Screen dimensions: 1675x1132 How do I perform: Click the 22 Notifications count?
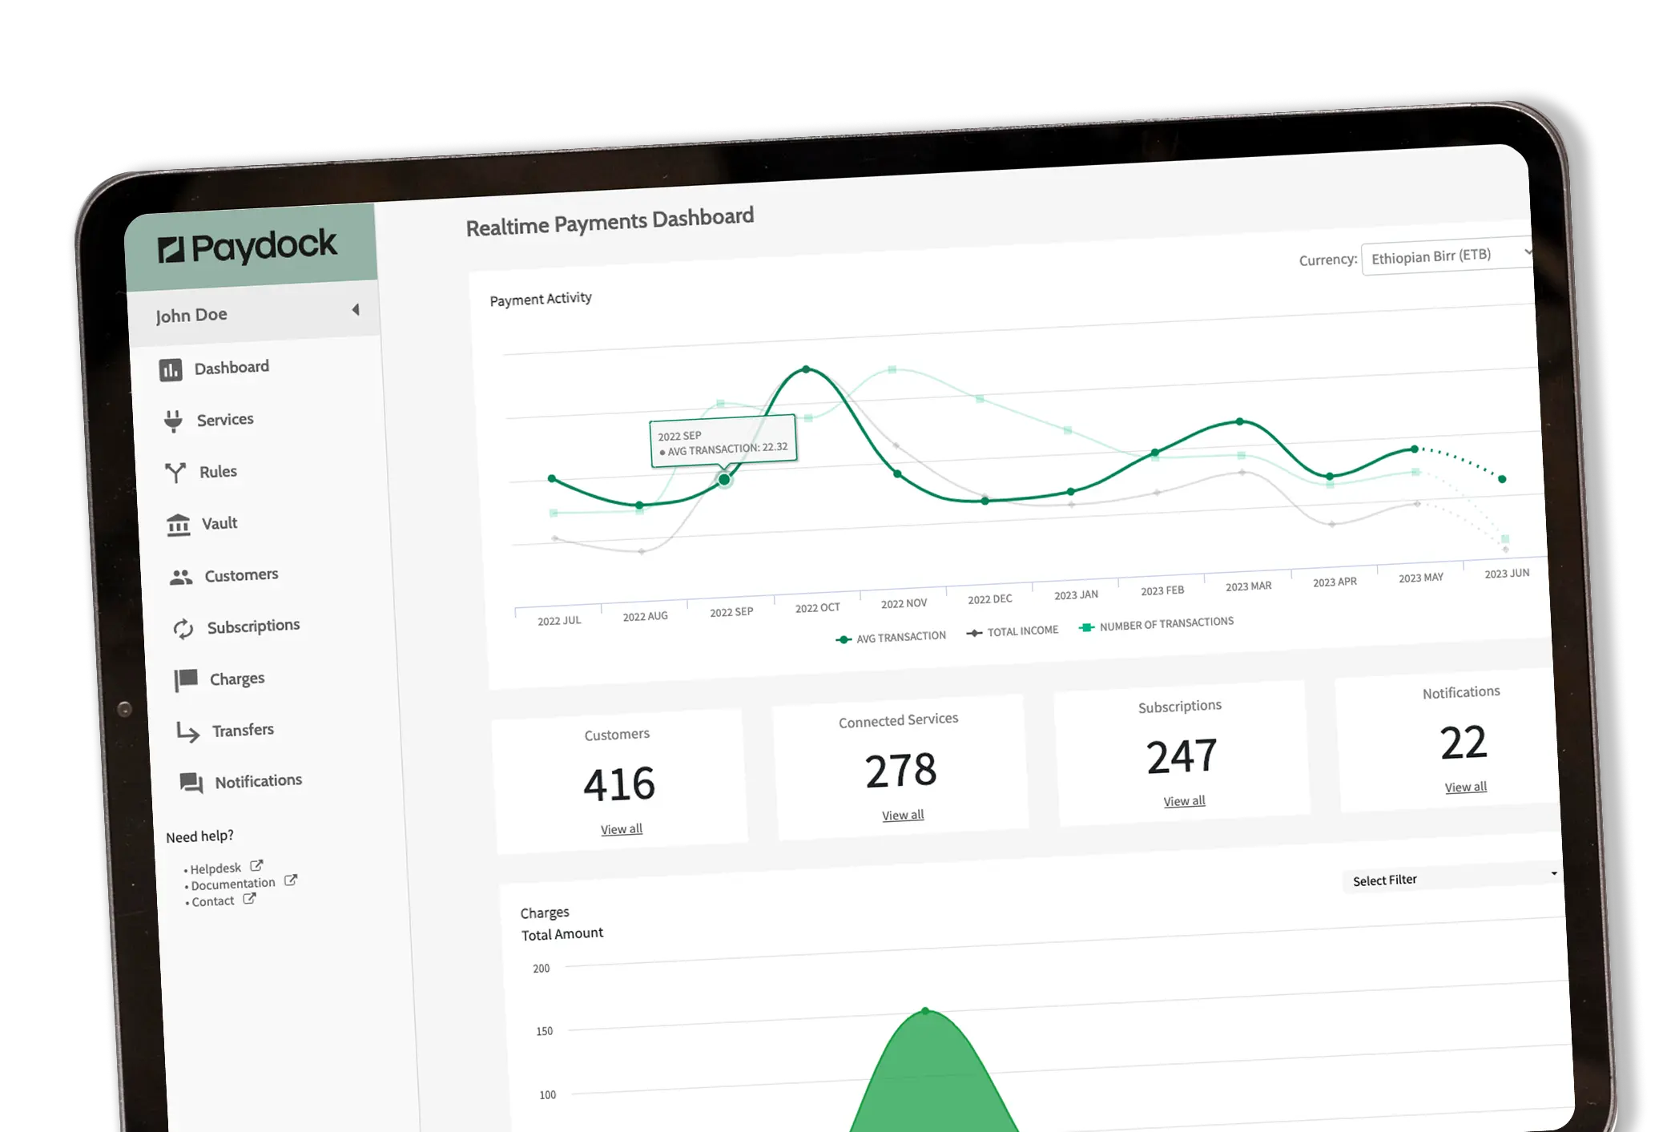point(1464,743)
